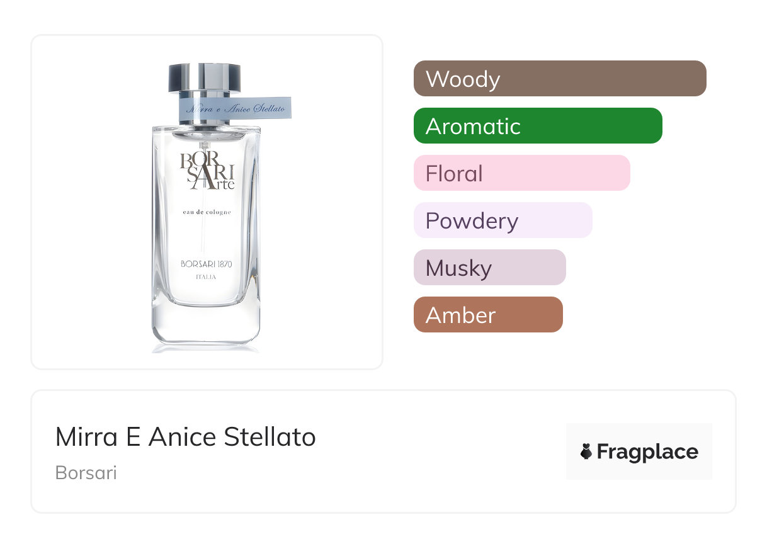Click the "Amber" label text

coord(460,315)
